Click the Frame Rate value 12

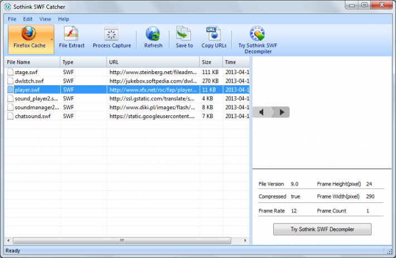tap(294, 211)
